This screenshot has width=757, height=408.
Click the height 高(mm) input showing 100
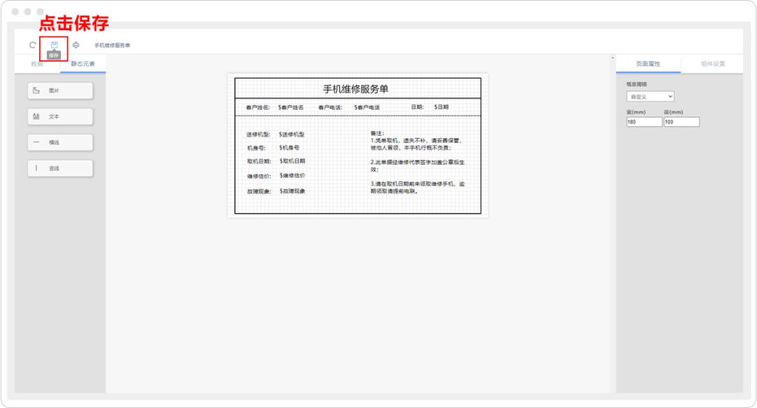pos(681,121)
